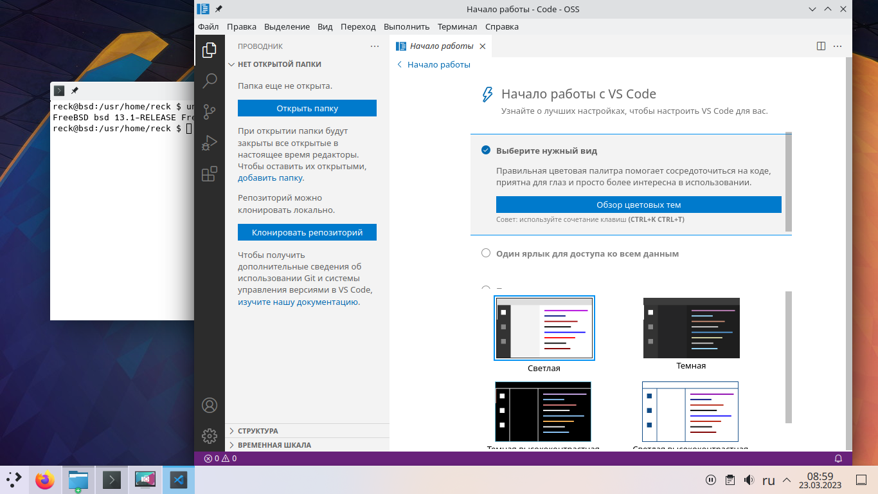Choose the Светлая theme preview
The image size is (878, 494).
pyautogui.click(x=544, y=328)
